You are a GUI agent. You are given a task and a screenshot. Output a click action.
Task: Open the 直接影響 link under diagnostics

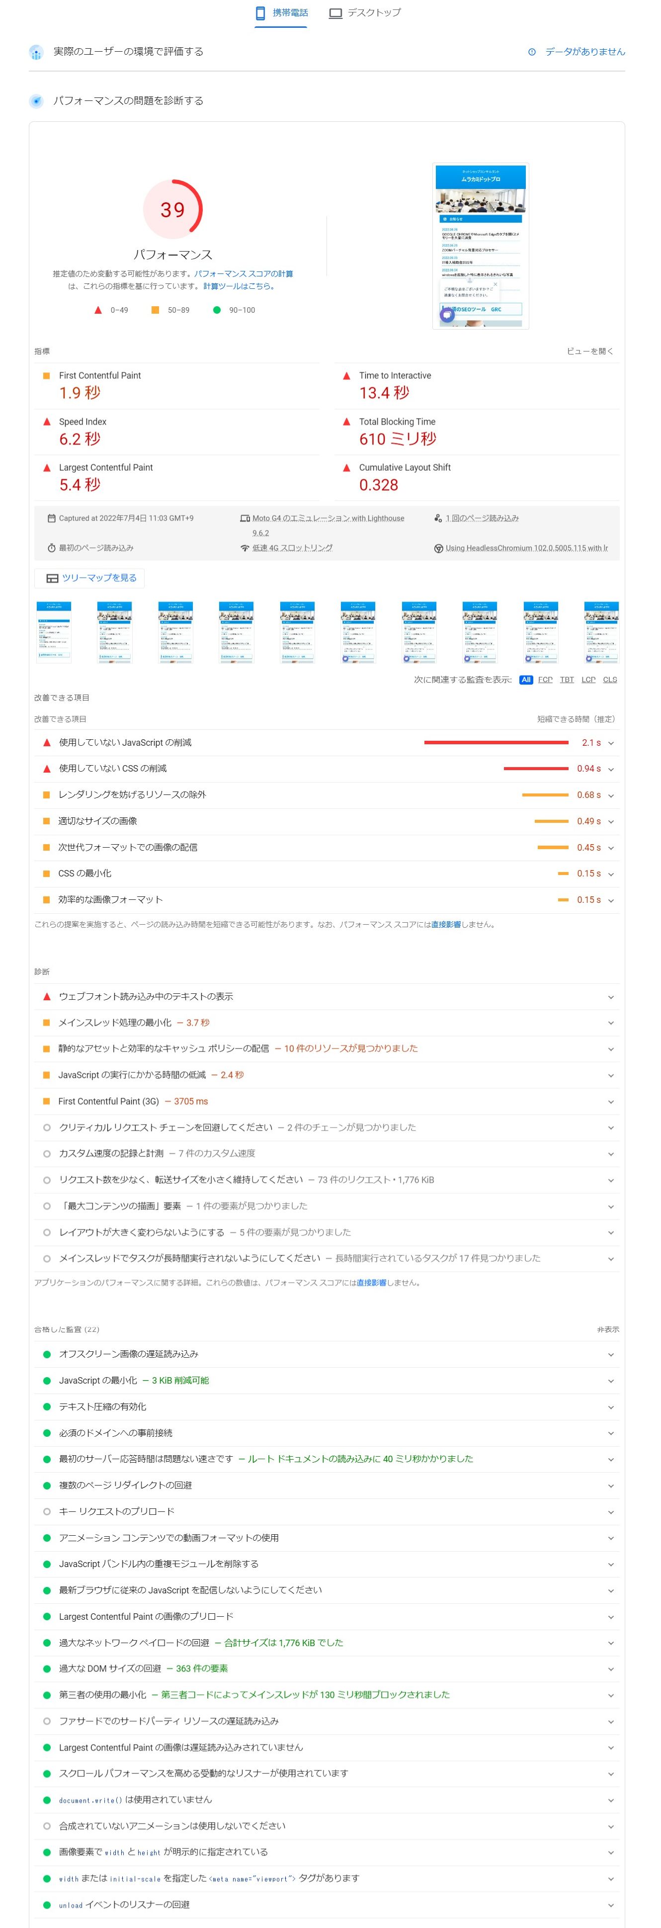pos(371,1283)
